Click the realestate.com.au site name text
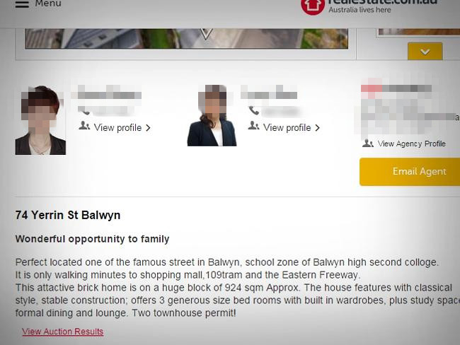The width and height of the screenshot is (460, 345). click(383, 2)
